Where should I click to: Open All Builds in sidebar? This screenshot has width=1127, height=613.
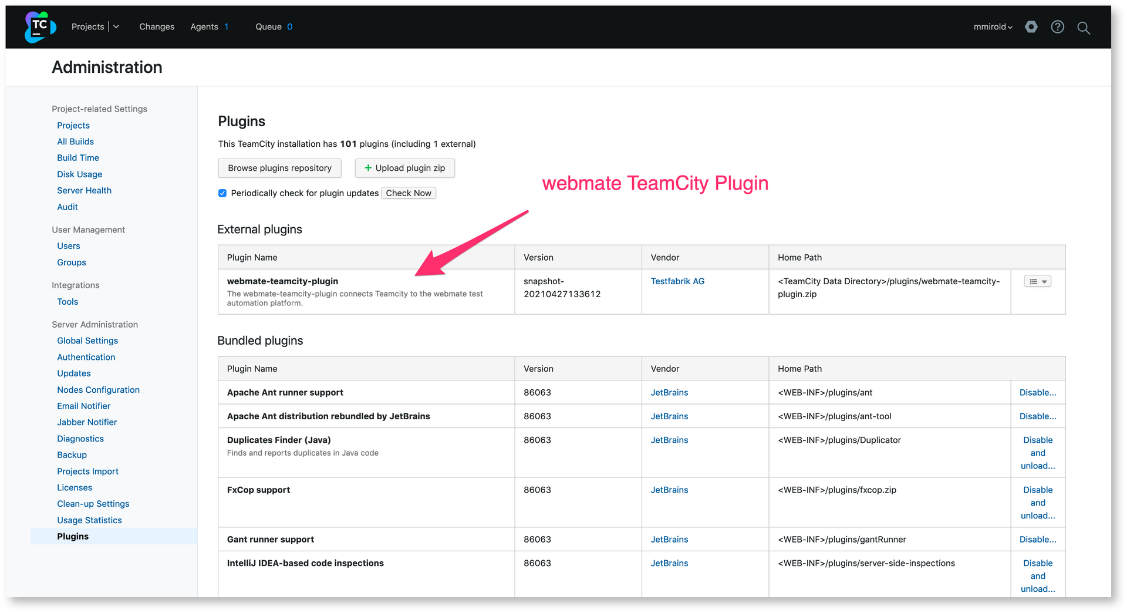pos(75,142)
